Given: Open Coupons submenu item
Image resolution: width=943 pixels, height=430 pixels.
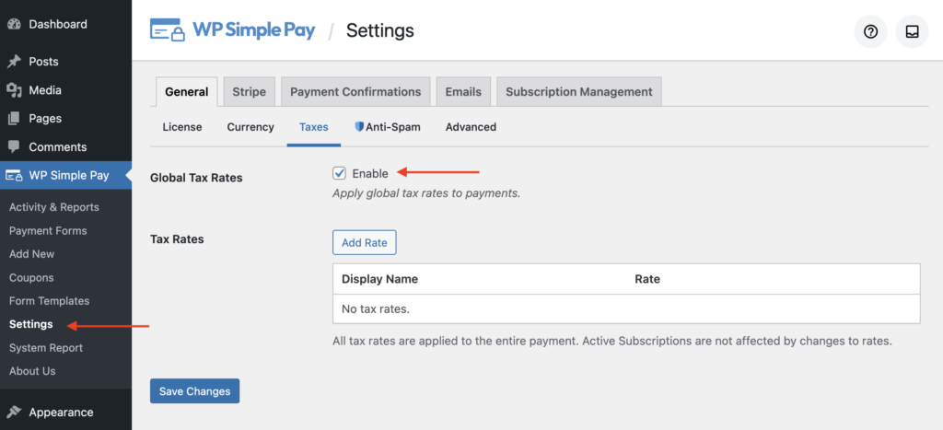Looking at the screenshot, I should tap(31, 278).
